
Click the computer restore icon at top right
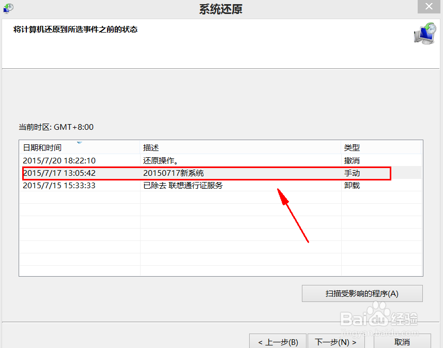pos(424,34)
